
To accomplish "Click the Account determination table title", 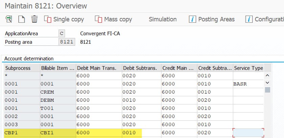I will 29,59.
